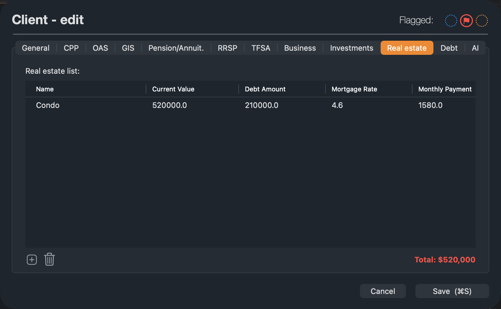The height and width of the screenshot is (309, 501).
Task: Switch to the General tab
Action: pyautogui.click(x=36, y=48)
